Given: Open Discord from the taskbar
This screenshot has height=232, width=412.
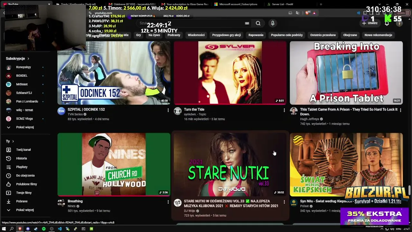Looking at the screenshot, I should click(28, 229).
